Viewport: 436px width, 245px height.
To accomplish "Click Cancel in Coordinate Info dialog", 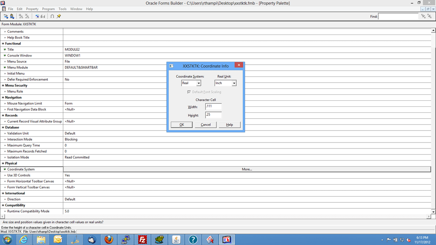I will [x=206, y=125].
